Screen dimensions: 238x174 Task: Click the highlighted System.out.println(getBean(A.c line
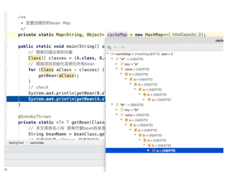coord(56,99)
